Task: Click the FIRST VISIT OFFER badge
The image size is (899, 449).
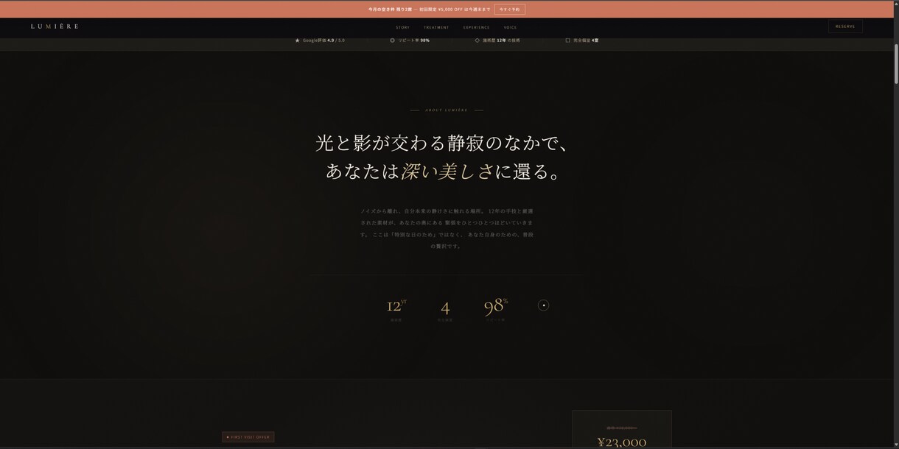Action: (x=248, y=437)
